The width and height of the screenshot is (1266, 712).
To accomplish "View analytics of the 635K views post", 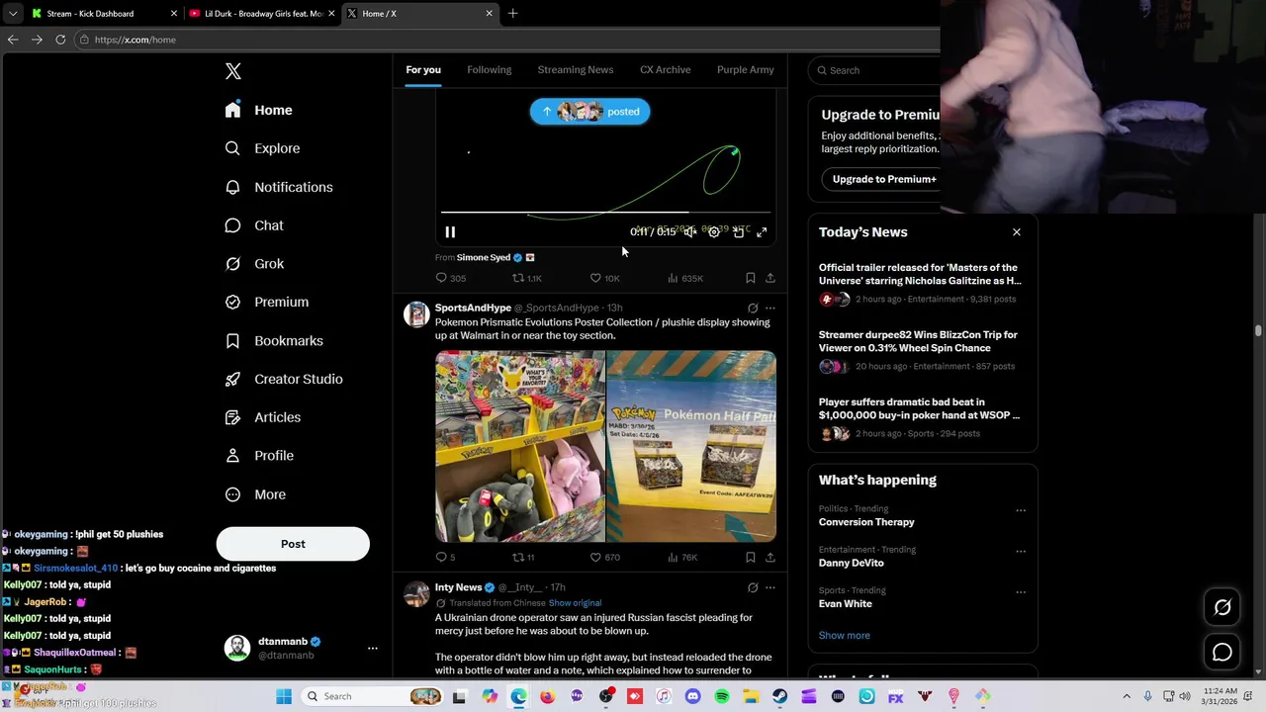I will (x=685, y=278).
